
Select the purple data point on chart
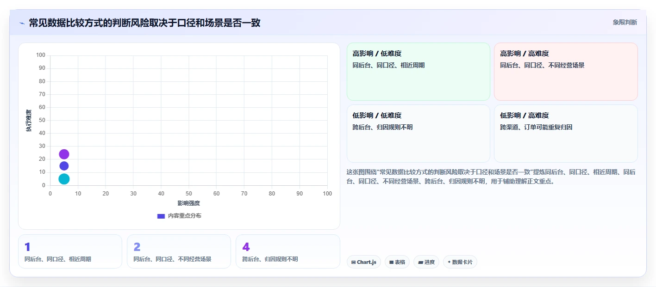tap(64, 154)
